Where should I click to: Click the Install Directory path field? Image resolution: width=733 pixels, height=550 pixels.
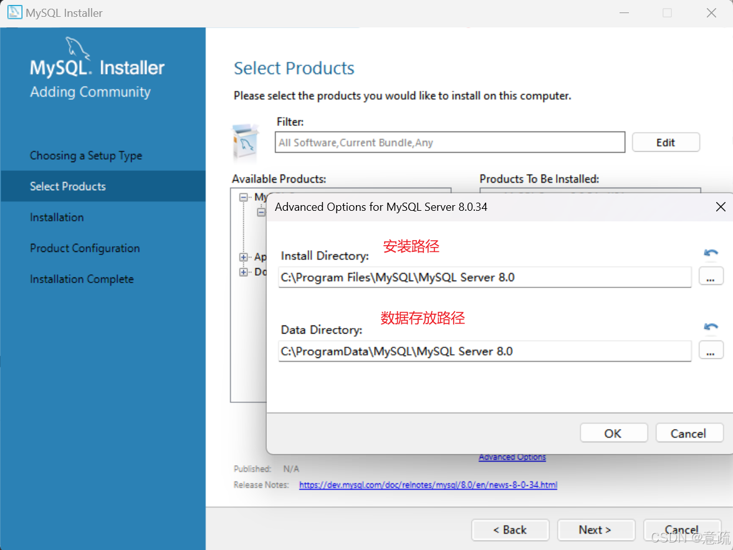click(484, 277)
